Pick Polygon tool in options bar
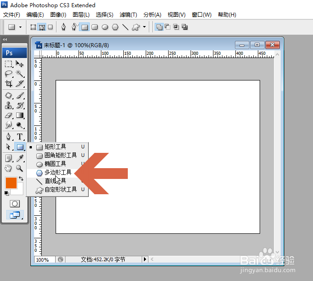This screenshot has width=313, height=281. (x=115, y=27)
